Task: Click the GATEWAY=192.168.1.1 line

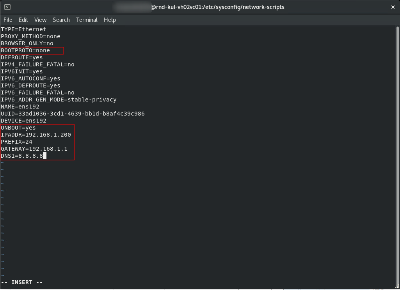Action: tap(34, 149)
